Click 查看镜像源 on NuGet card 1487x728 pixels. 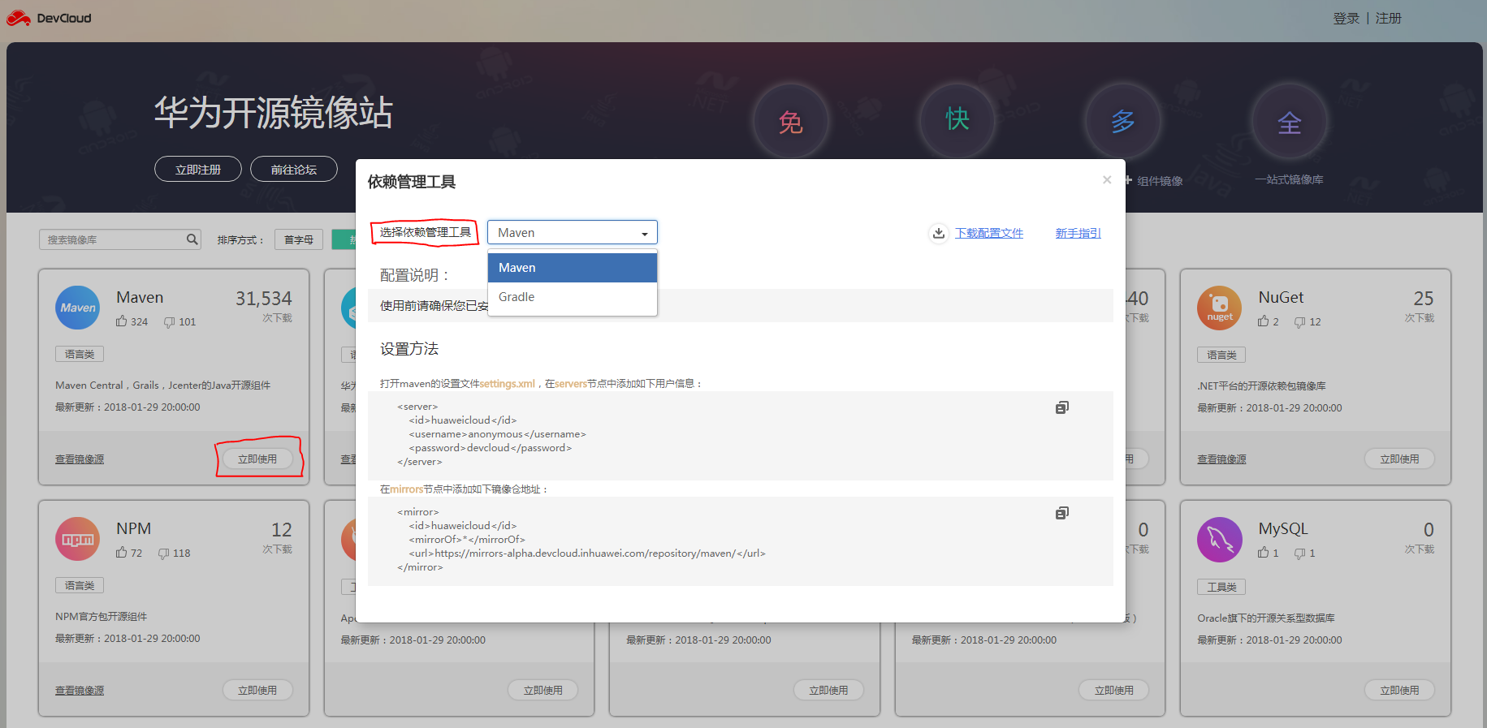(1221, 459)
